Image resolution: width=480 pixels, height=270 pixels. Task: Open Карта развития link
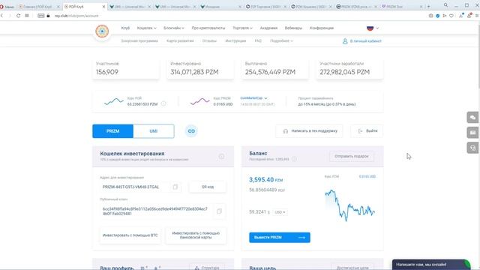180,40
